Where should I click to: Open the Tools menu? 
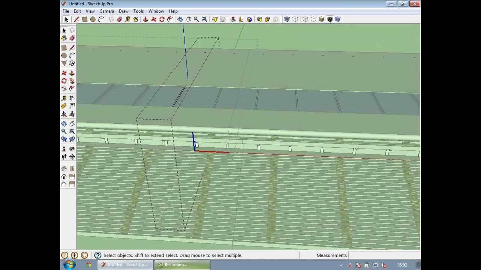[138, 11]
